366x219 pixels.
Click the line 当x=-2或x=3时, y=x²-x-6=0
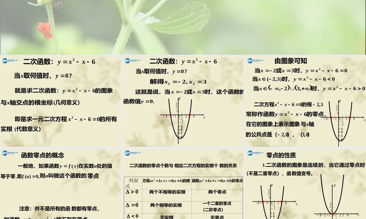(x=300, y=70)
